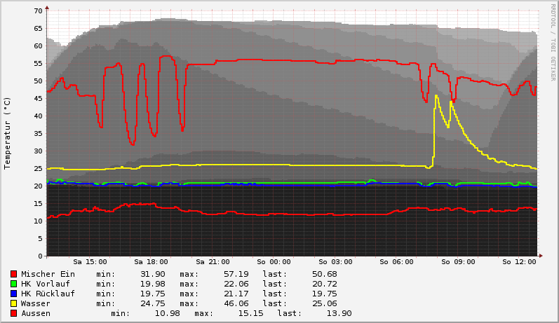The width and height of the screenshot is (559, 323).
Task: Select the Mischer Ein legend label
Action: [48, 274]
